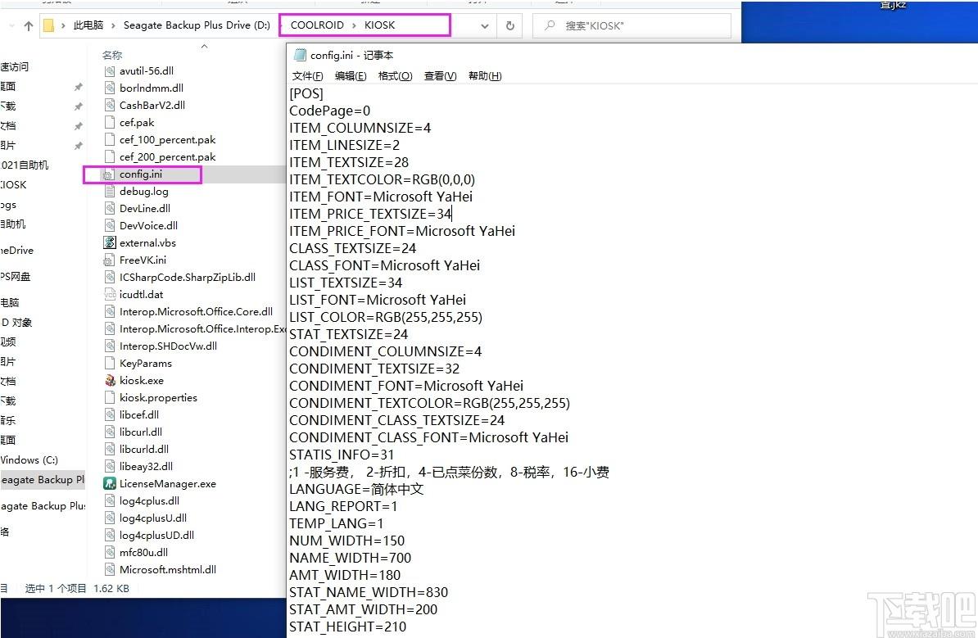Click the search magnifier icon
978x638 pixels.
coord(550,25)
